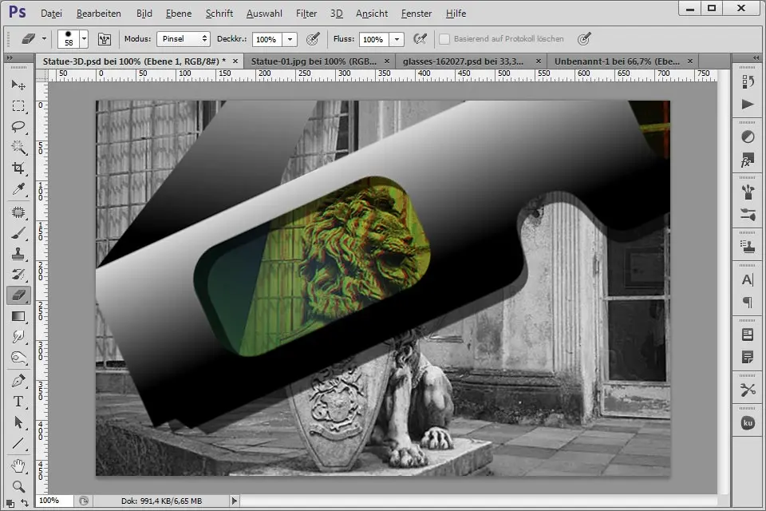The image size is (766, 511).
Task: Click the zoom percentage field in status bar
Action: click(x=49, y=500)
